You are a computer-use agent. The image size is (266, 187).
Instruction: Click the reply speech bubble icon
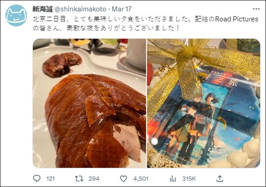pyautogui.click(x=37, y=178)
